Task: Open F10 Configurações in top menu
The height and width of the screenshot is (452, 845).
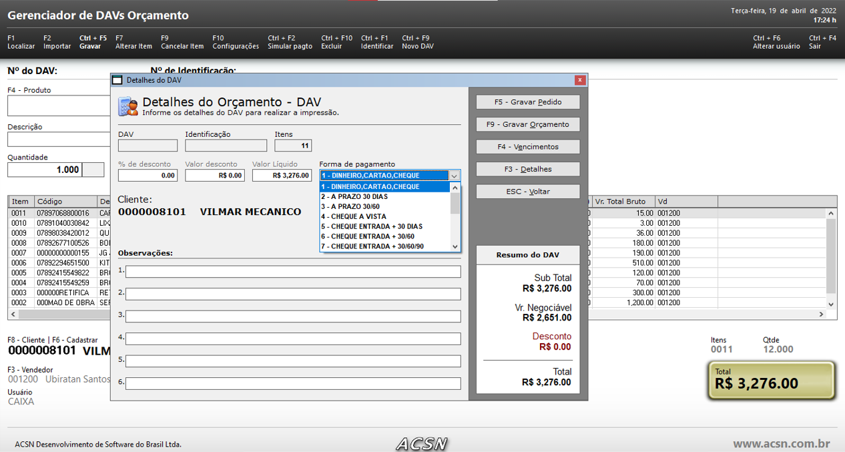Action: point(235,43)
